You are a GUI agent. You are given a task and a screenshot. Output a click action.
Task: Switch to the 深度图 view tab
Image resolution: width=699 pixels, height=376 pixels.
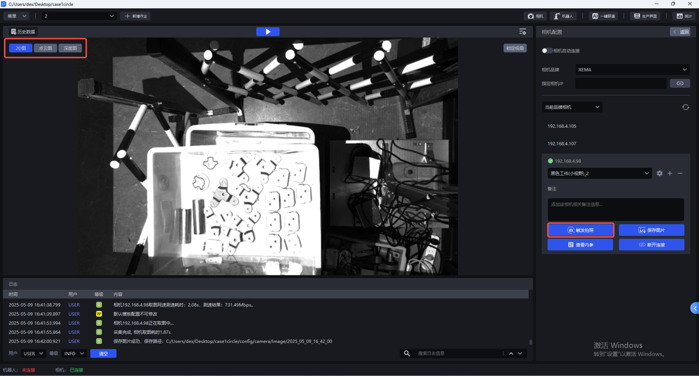point(70,48)
